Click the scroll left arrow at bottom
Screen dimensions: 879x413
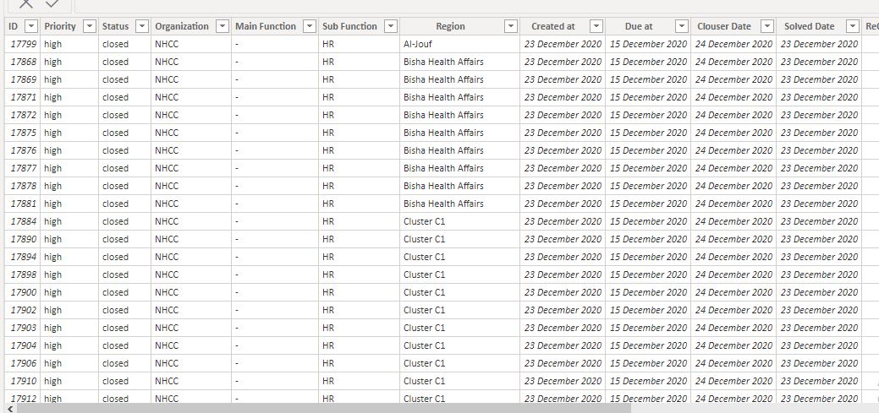pos(9,409)
